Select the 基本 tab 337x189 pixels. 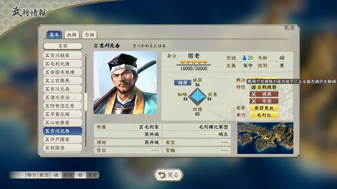[54, 34]
